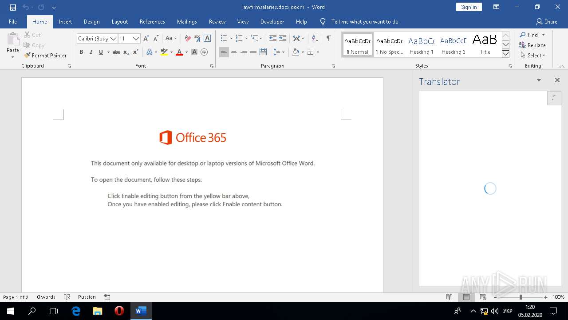This screenshot has width=568, height=320.
Task: Open Opera browser from taskbar
Action: [119, 311]
